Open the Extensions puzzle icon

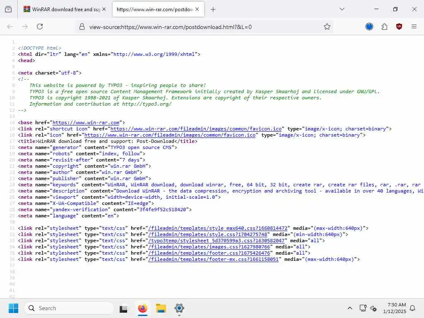384,26
